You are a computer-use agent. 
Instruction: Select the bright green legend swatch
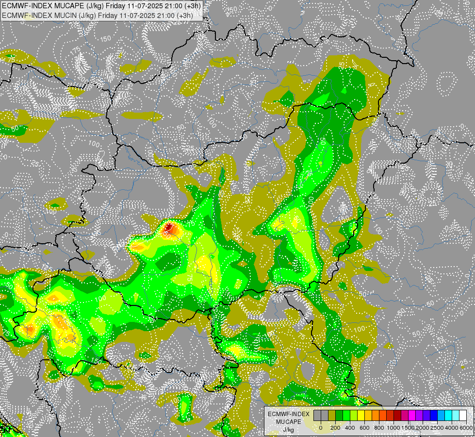click(x=346, y=416)
